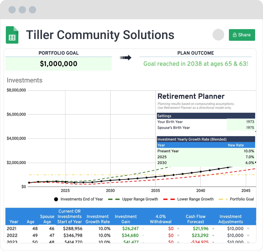Click the Investment Gain column header
The image size is (263, 251).
coord(126,219)
